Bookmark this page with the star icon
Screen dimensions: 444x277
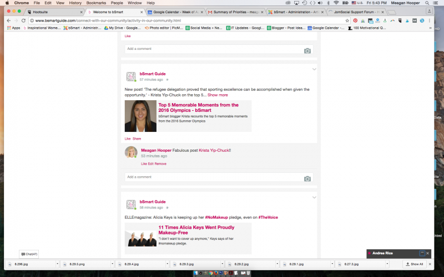347,20
